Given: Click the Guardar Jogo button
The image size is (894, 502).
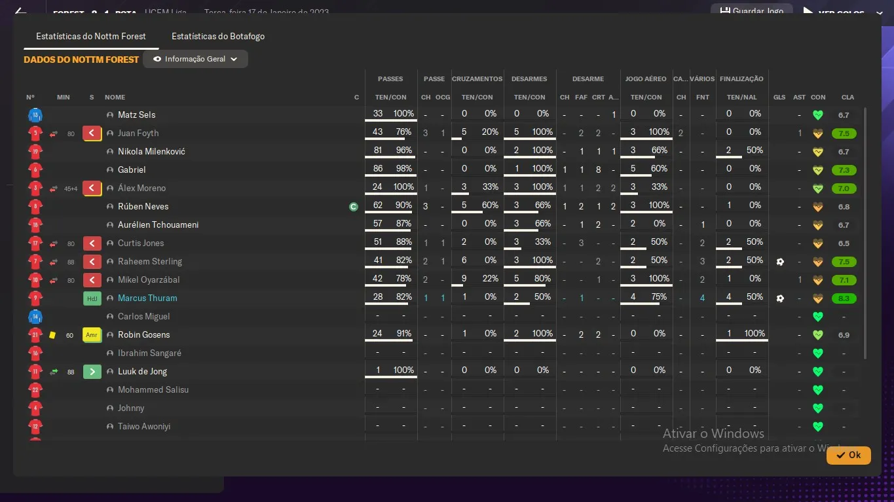Looking at the screenshot, I should coord(752,11).
